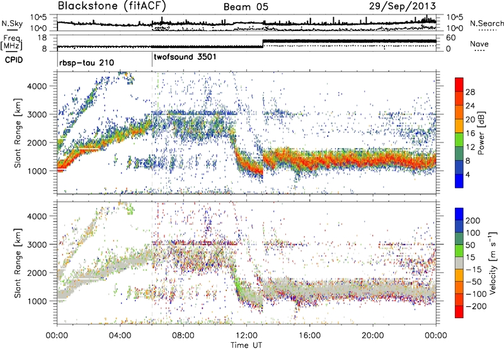Click the '60' Nave axis tick
Screen dimensions: 504x349
tap(451, 38)
